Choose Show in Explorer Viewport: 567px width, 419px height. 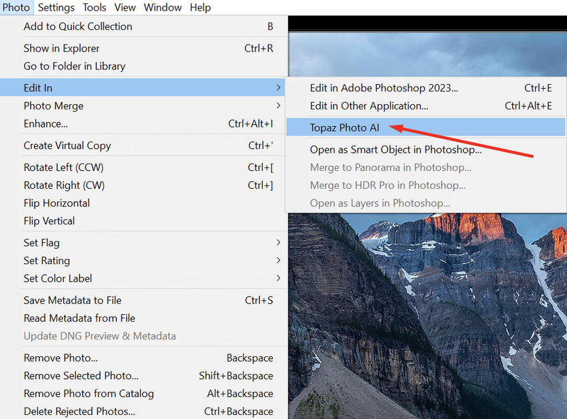[x=61, y=48]
